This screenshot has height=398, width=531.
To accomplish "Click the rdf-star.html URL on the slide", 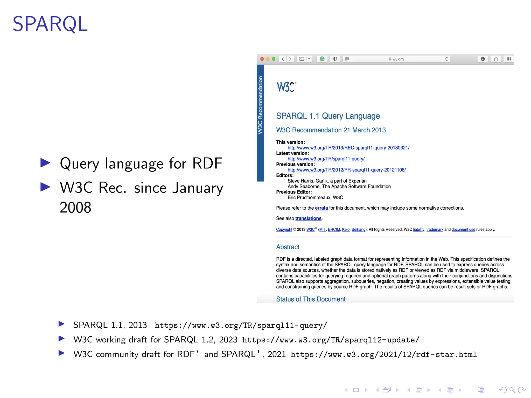I will point(384,354).
